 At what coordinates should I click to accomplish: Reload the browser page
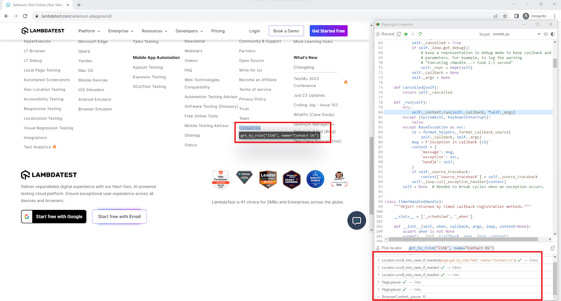coord(25,16)
